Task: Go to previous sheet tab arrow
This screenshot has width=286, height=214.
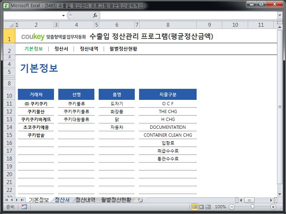Action: pos(12,200)
